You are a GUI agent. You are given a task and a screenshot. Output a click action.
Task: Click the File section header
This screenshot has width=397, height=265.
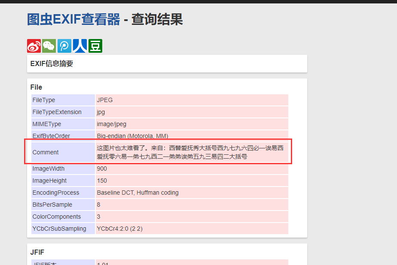[x=36, y=87]
